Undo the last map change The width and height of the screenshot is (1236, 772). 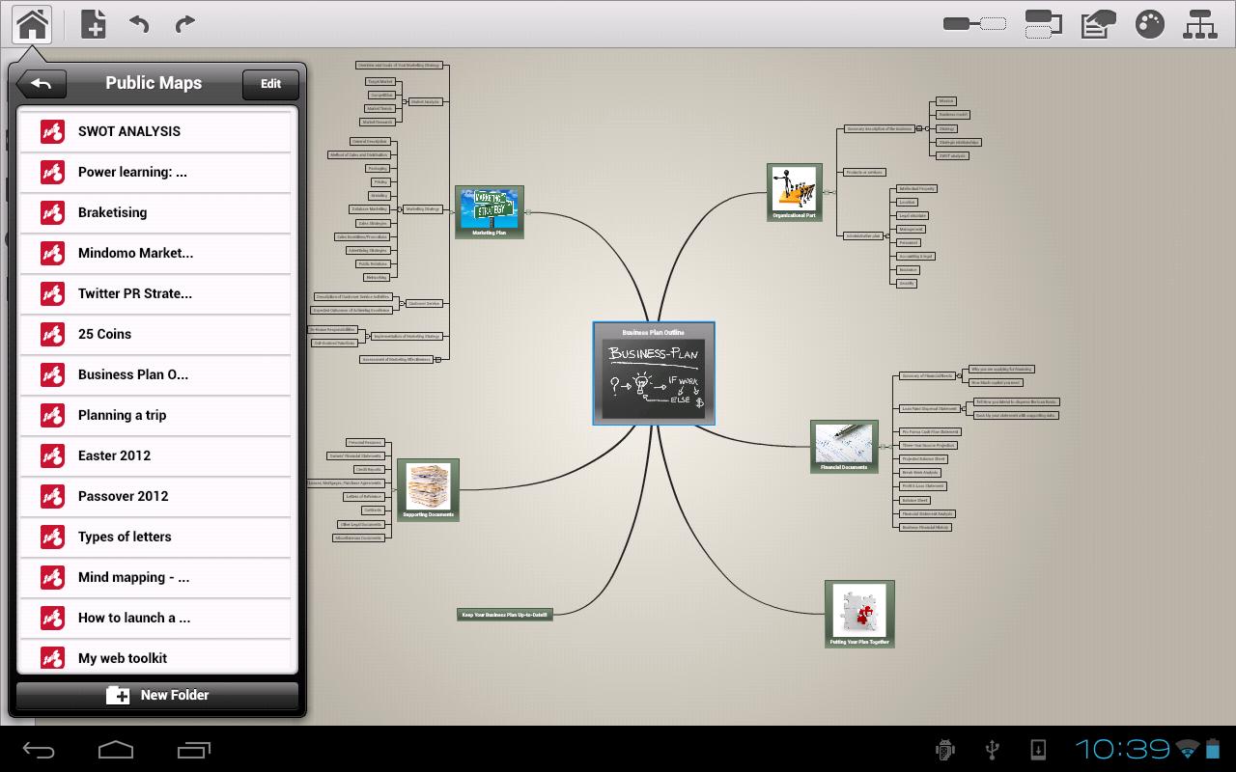coord(138,24)
